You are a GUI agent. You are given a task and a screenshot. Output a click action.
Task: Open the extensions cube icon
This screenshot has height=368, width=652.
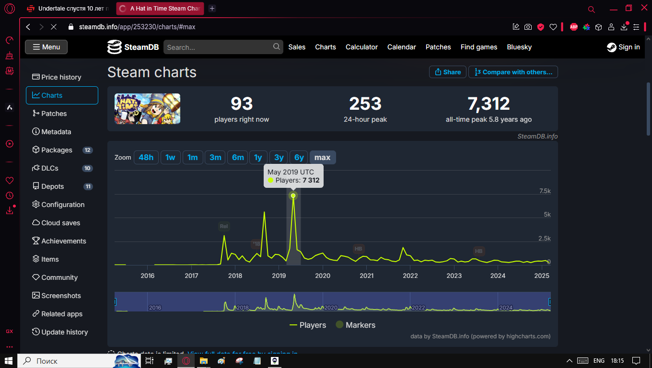coord(598,27)
